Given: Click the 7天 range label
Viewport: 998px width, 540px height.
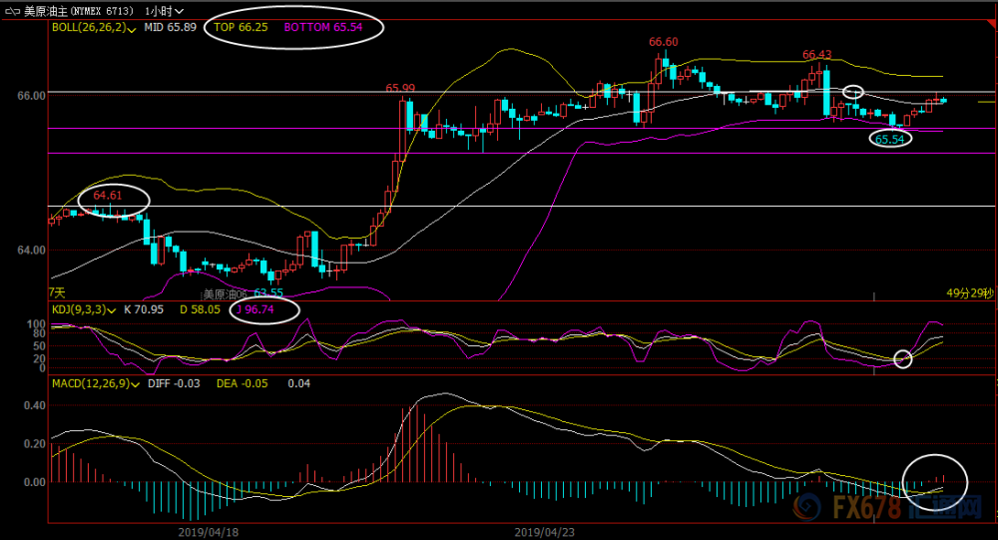Looking at the screenshot, I should 57,292.
